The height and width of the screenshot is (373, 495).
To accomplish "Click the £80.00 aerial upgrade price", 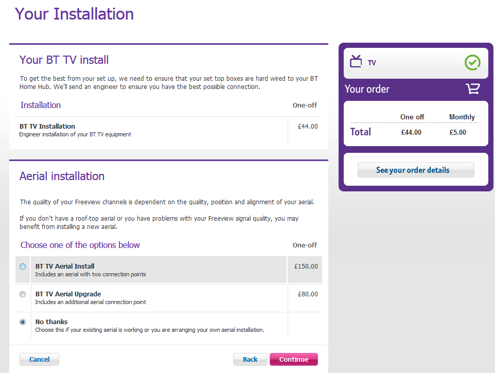I will click(x=308, y=294).
